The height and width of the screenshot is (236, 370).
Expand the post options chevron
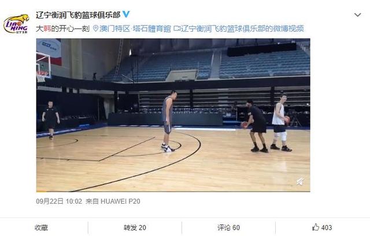tap(357, 15)
